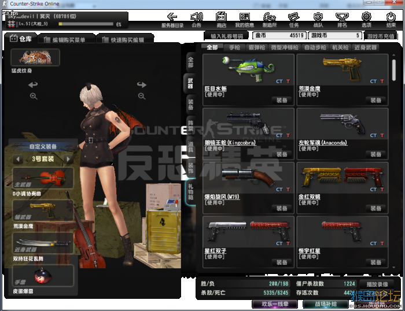
Task: Click the weapon list scroll-down arrow
Action: (x=393, y=268)
